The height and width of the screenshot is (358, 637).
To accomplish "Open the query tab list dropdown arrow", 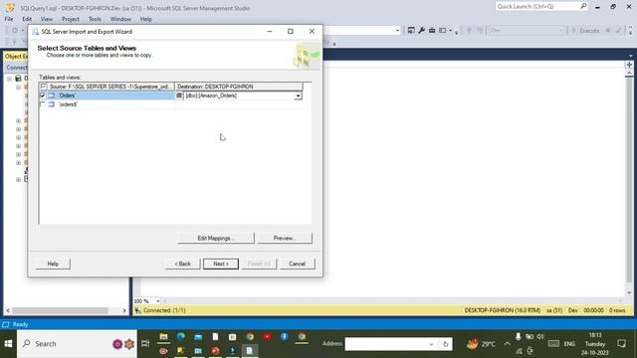I will coord(630,56).
